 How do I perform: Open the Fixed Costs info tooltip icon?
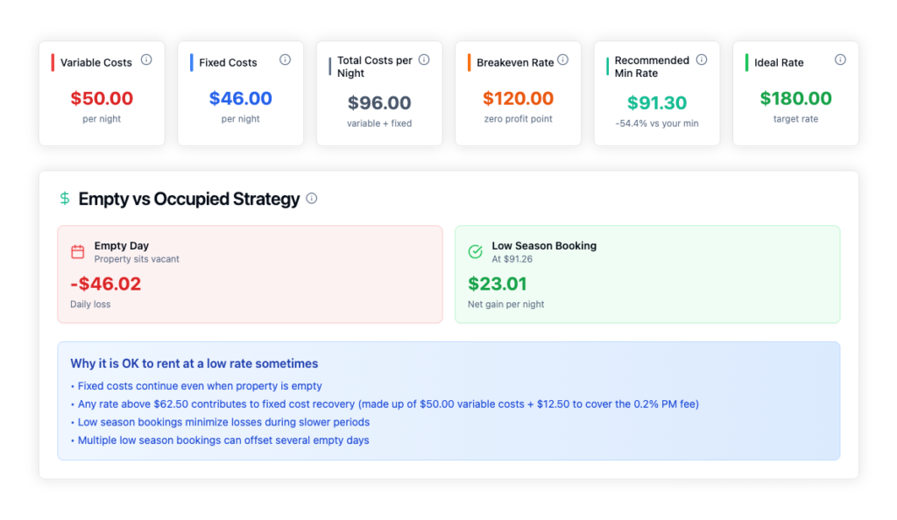[285, 60]
